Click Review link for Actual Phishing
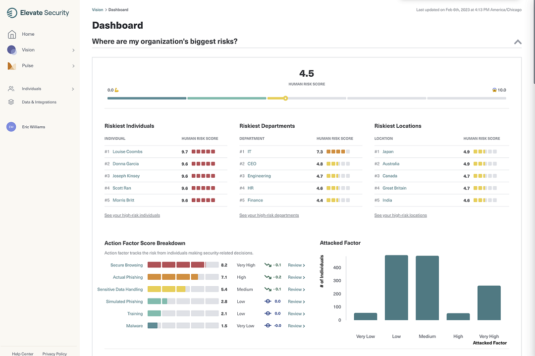The image size is (535, 356). 296,277
